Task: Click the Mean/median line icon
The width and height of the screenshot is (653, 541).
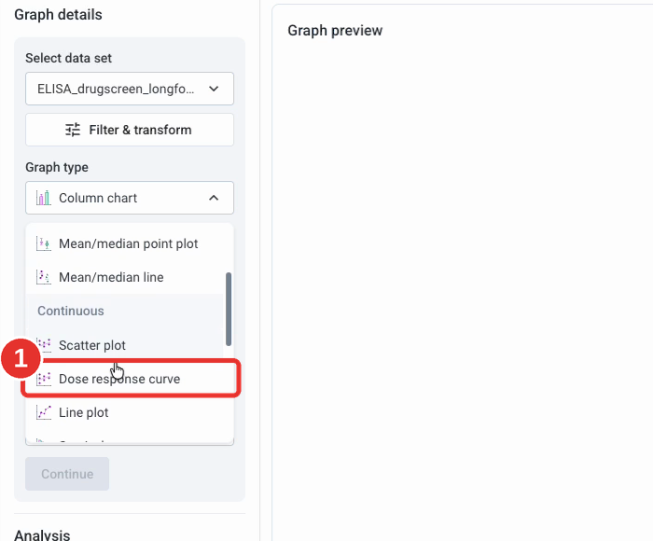Action: (43, 277)
